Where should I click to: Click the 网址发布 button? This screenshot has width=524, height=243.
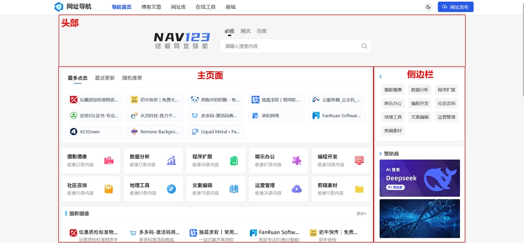pos(456,7)
